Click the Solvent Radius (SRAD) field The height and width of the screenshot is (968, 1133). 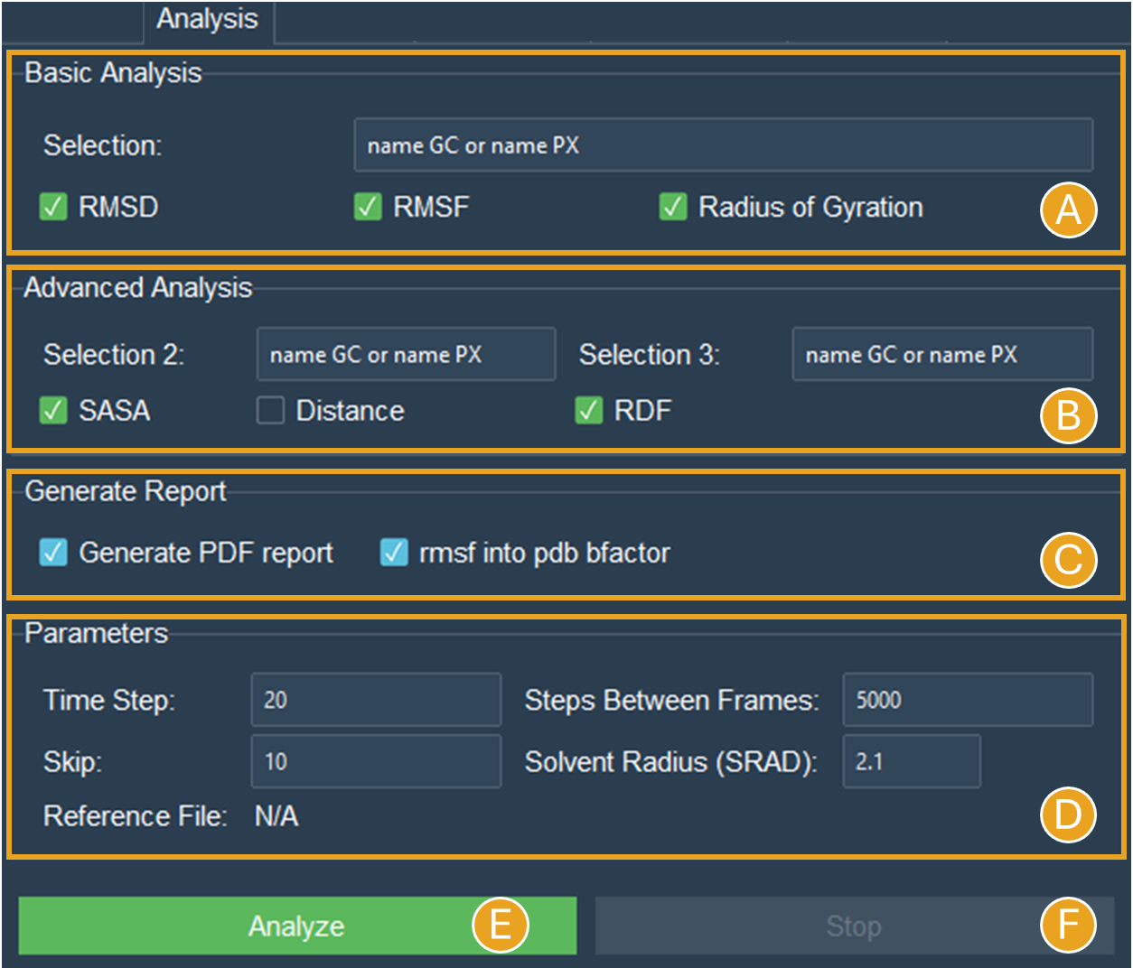(x=912, y=761)
